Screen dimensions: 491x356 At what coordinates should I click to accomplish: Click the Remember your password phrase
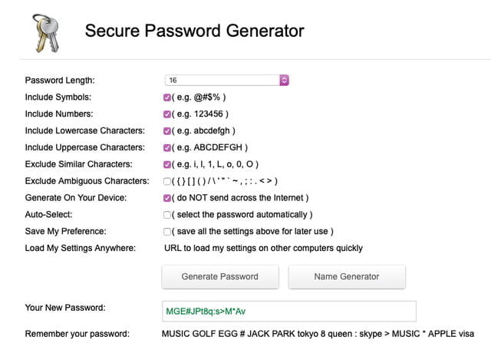pos(318,334)
